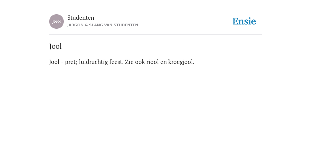Screen dimensions: 311x155
Task: Click the first word Jool in the definition line
Action: [x=54, y=62]
